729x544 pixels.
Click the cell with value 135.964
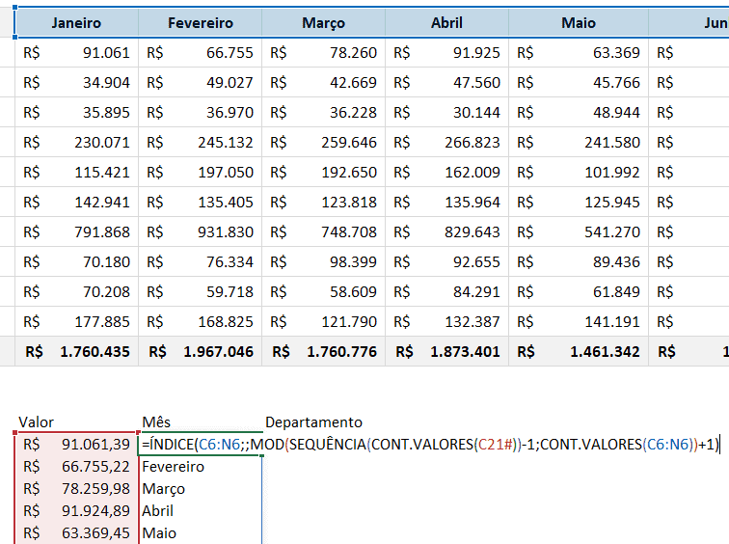(446, 202)
